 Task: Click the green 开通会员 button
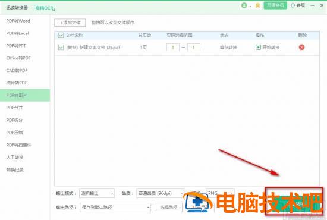[275, 5]
